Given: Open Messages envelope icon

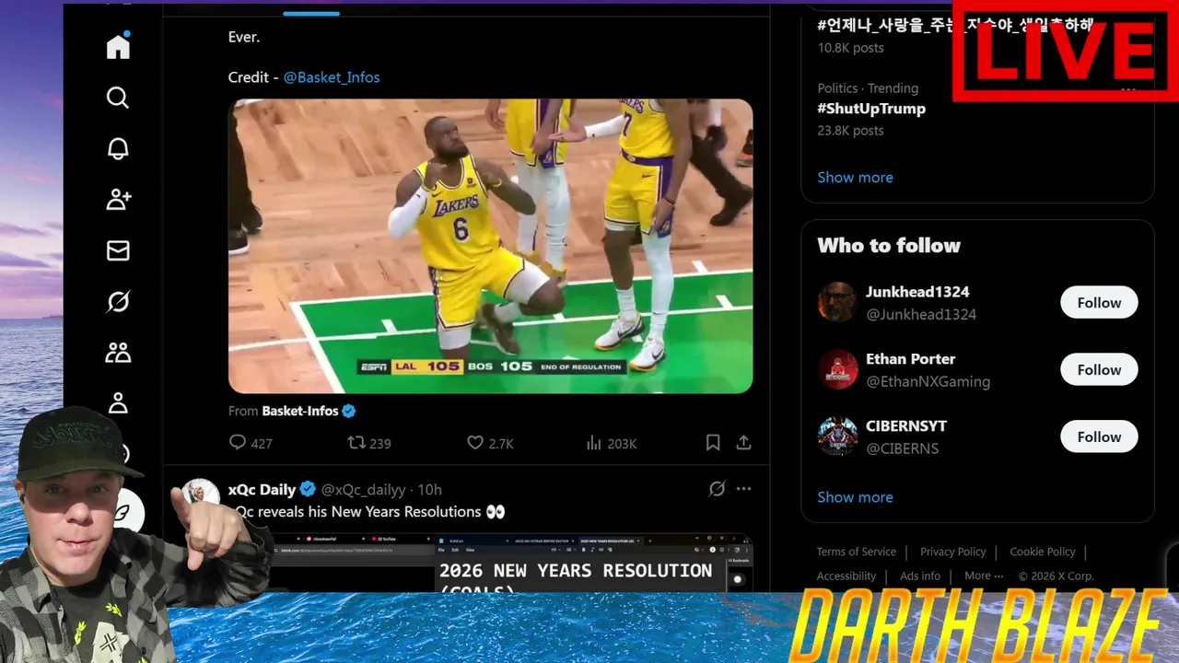Looking at the screenshot, I should coord(118,250).
